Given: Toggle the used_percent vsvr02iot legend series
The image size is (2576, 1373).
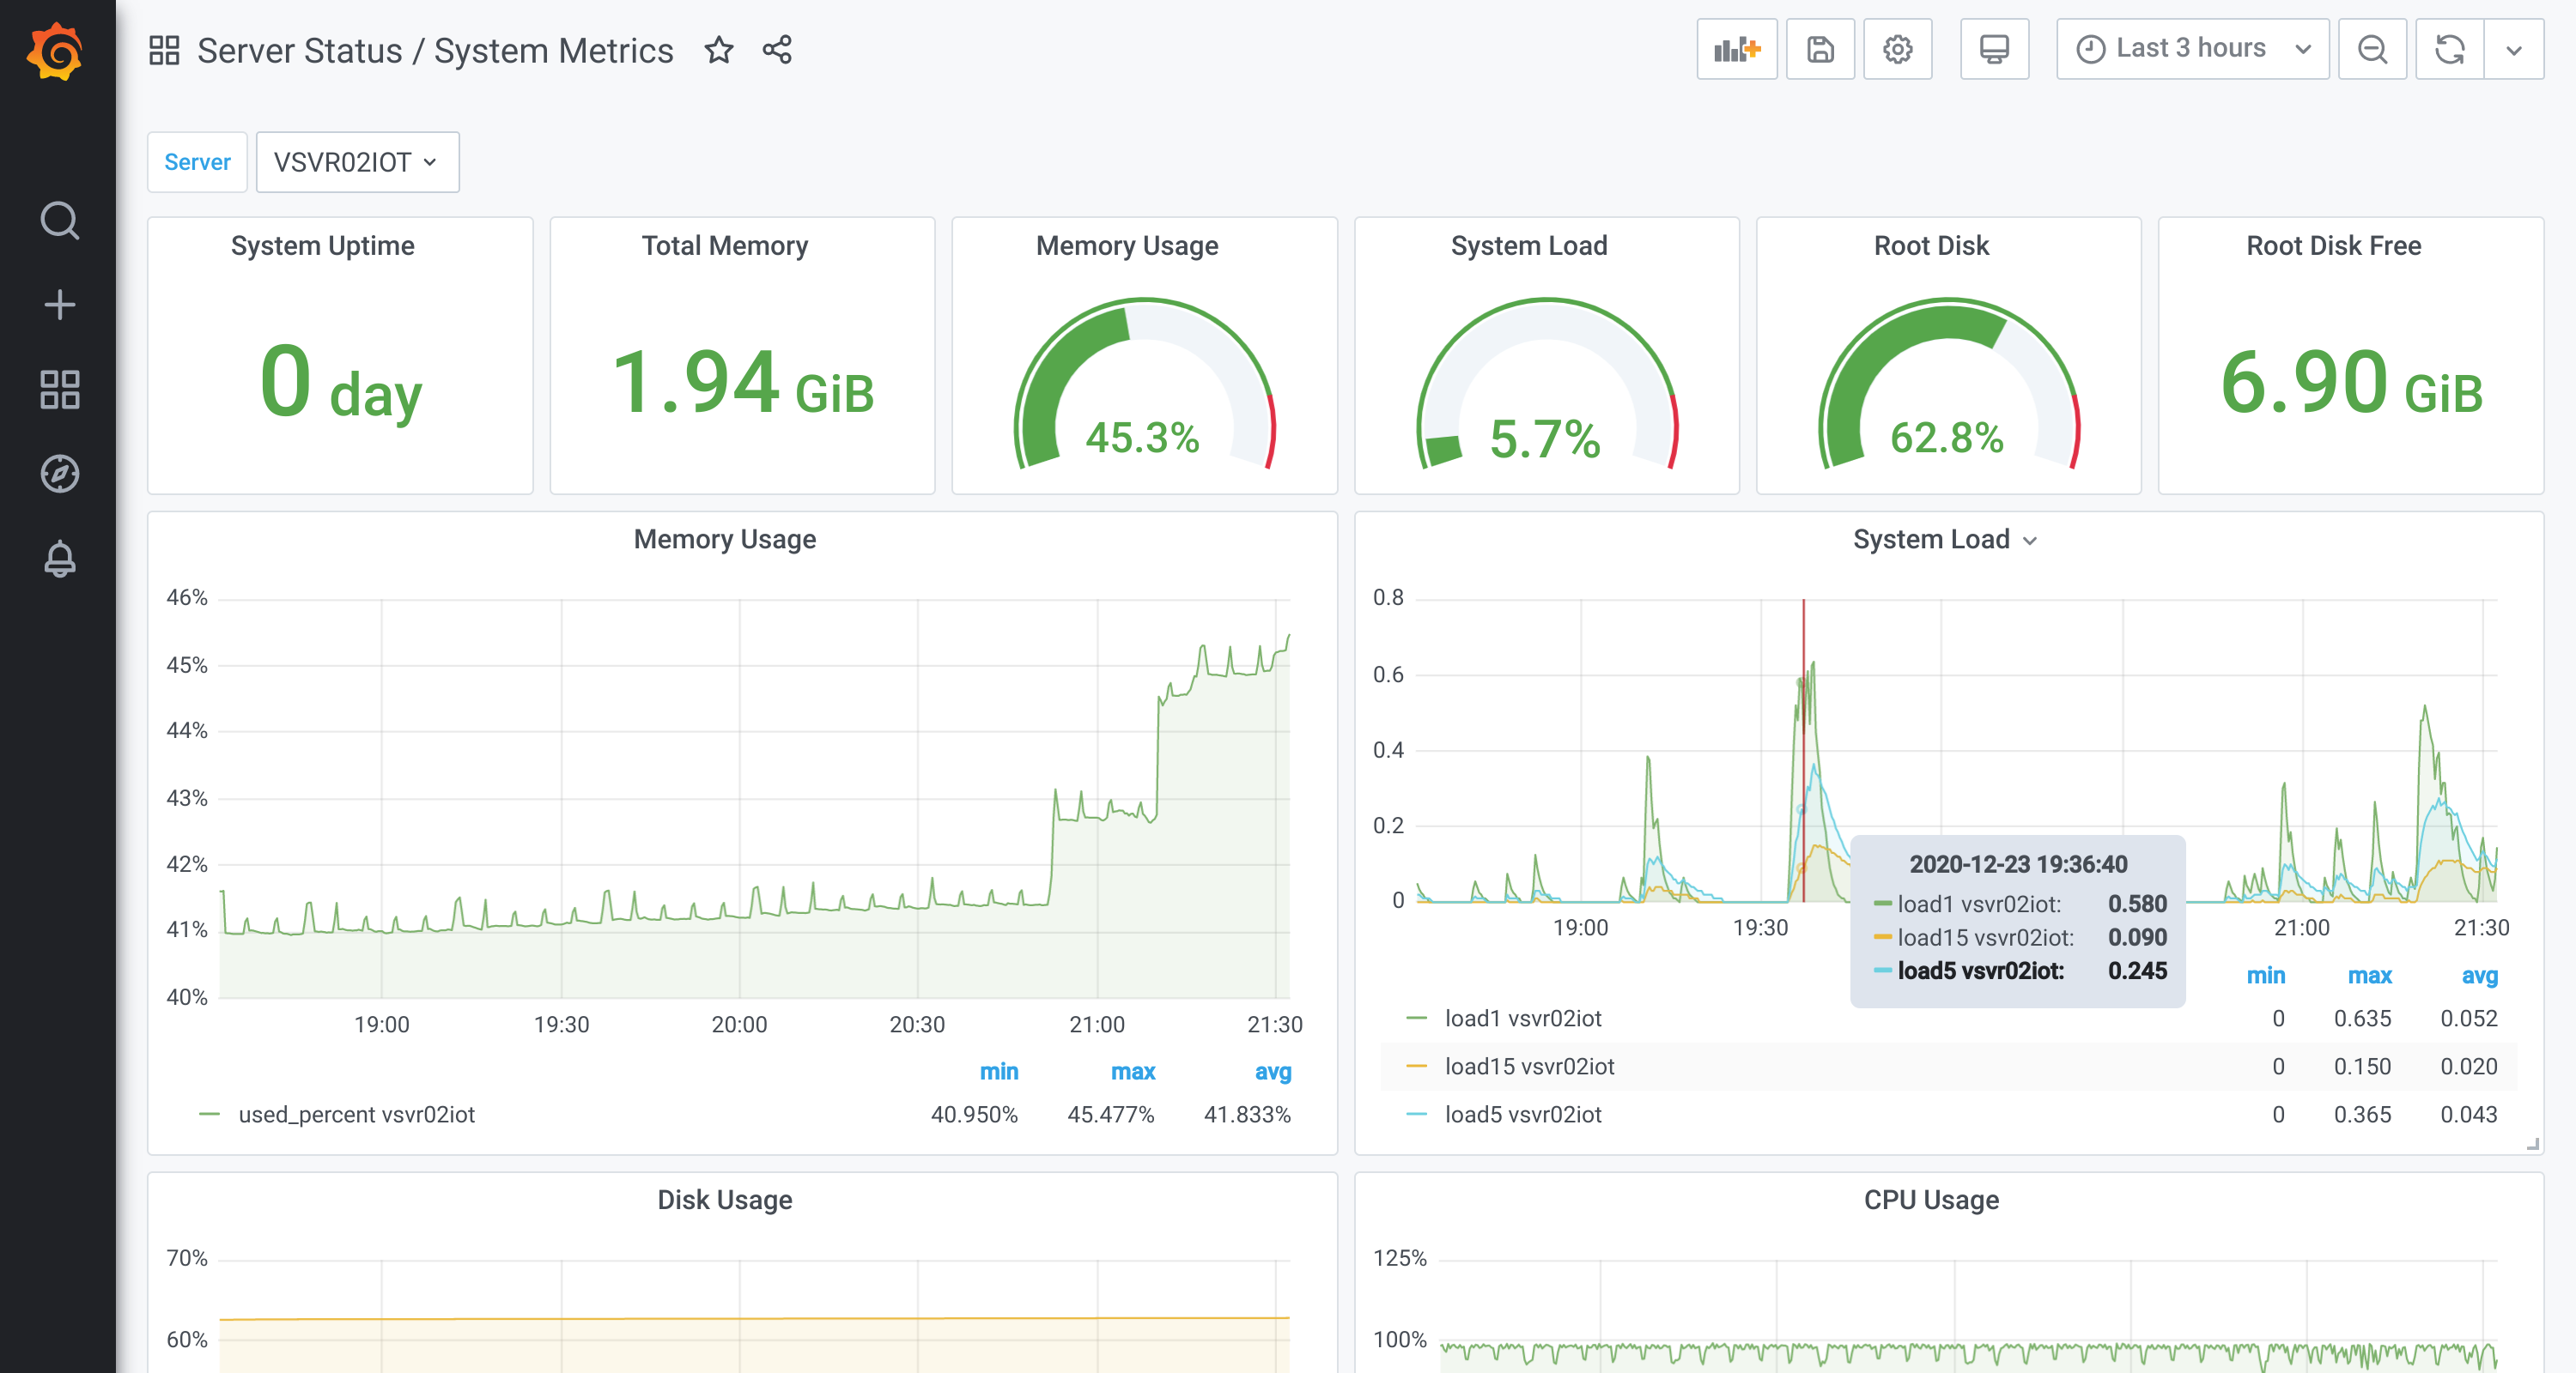Looking at the screenshot, I should (356, 1116).
